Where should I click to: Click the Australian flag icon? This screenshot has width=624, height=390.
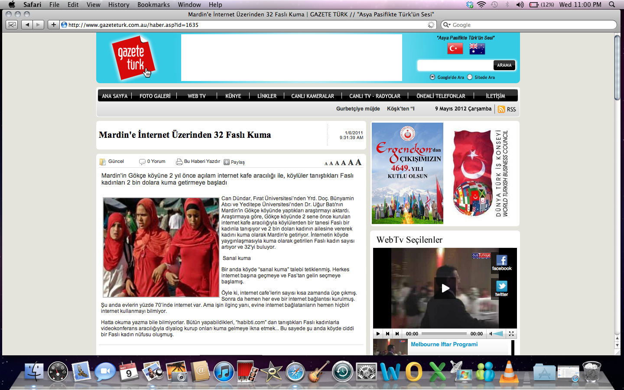coord(477,49)
